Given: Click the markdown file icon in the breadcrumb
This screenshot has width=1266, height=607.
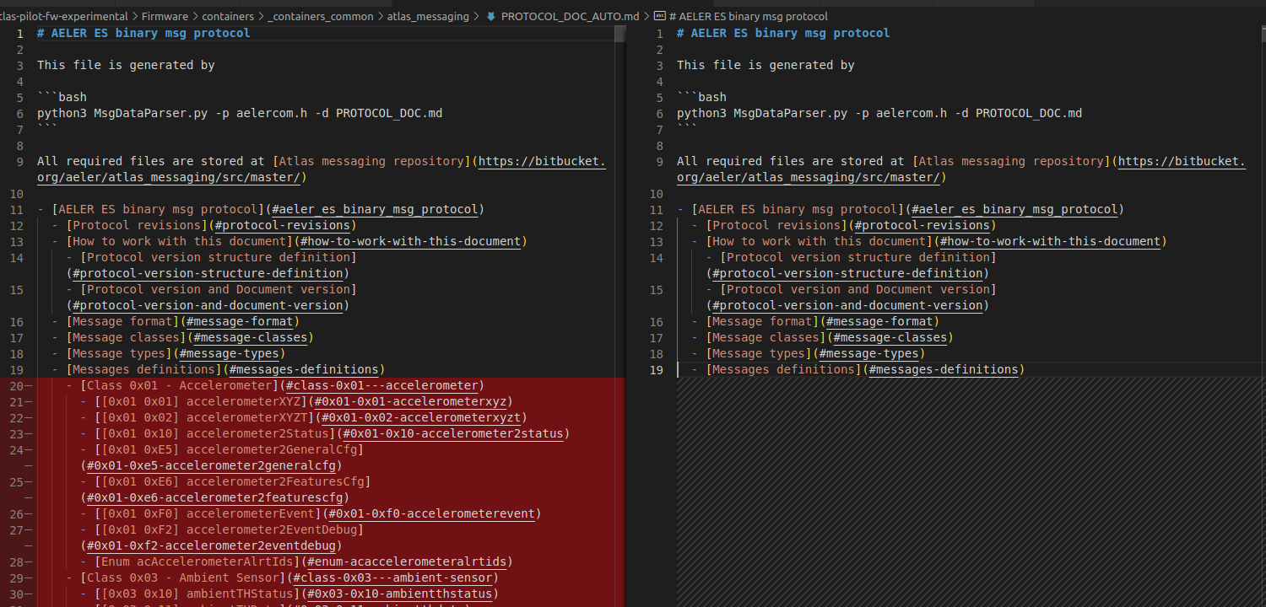Looking at the screenshot, I should pyautogui.click(x=491, y=16).
